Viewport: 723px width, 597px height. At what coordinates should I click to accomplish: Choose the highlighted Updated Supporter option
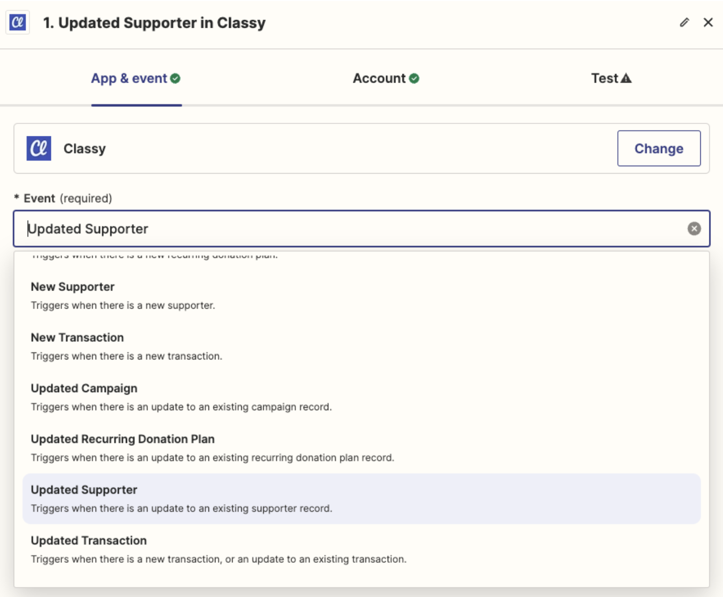tap(361, 499)
